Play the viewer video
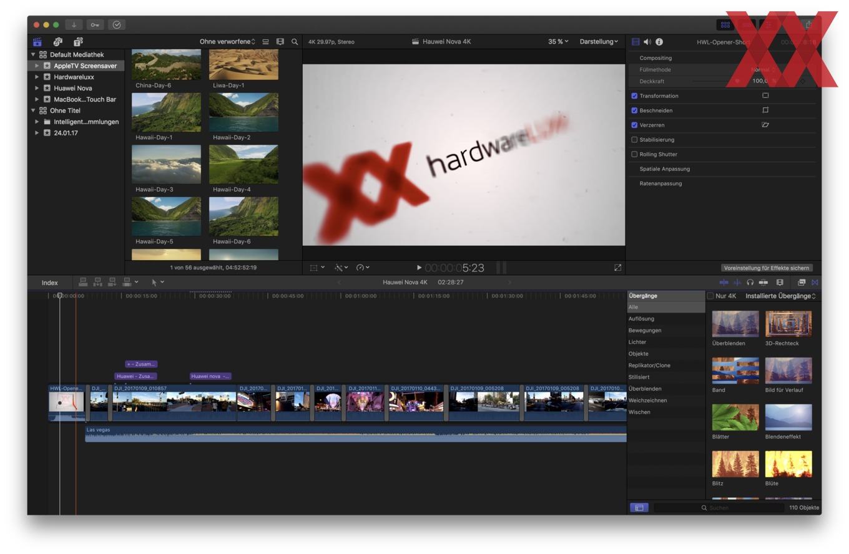The height and width of the screenshot is (554, 849). coord(419,268)
